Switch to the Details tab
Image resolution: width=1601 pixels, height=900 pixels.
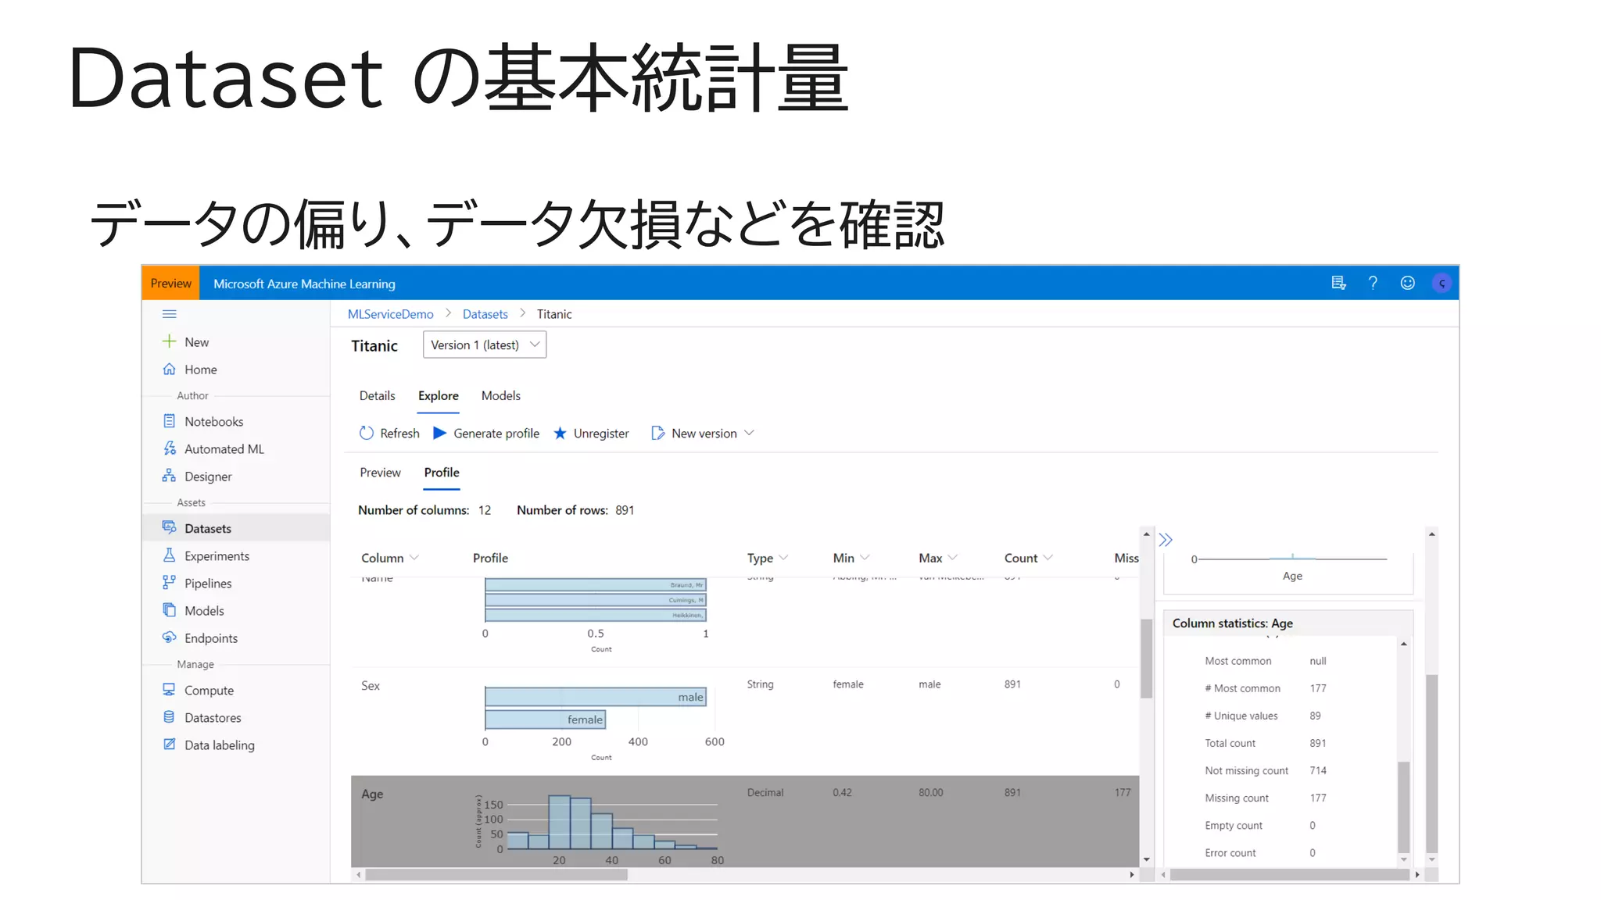tap(377, 395)
